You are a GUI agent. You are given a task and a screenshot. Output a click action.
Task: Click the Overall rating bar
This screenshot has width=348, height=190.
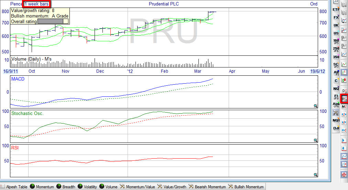53,21
